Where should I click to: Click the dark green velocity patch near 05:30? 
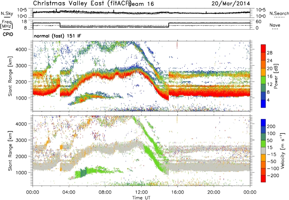coord(83,173)
